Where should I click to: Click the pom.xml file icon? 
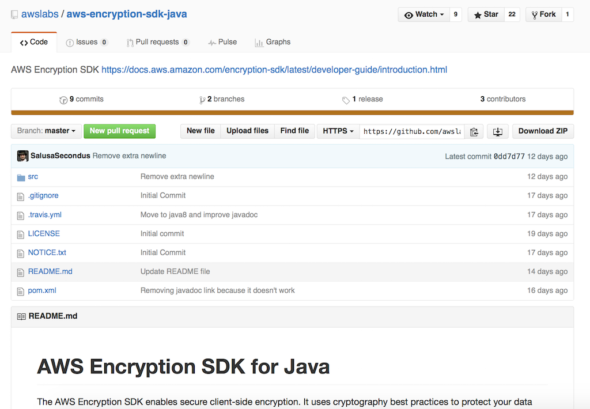pos(20,291)
